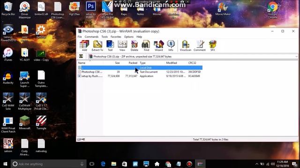Screen dimensions: 300x168
Task: Click the Delete toolbar icon
Action: pyautogui.click(x=135, y=46)
